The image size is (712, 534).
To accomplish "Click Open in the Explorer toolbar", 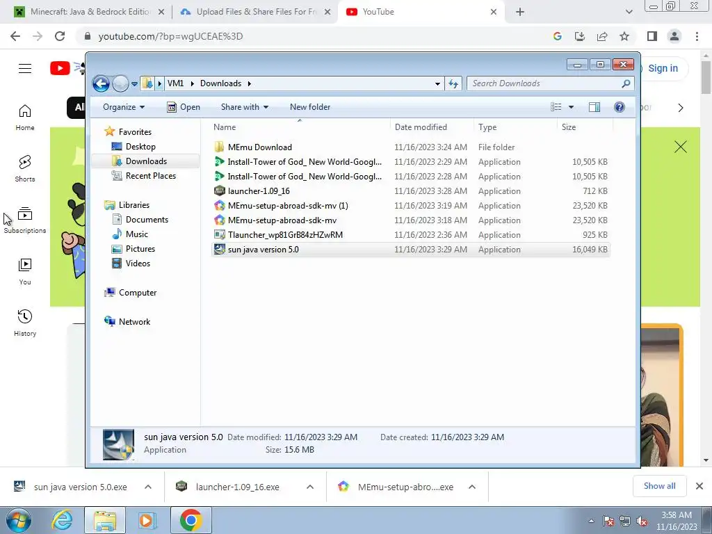I will [x=184, y=107].
